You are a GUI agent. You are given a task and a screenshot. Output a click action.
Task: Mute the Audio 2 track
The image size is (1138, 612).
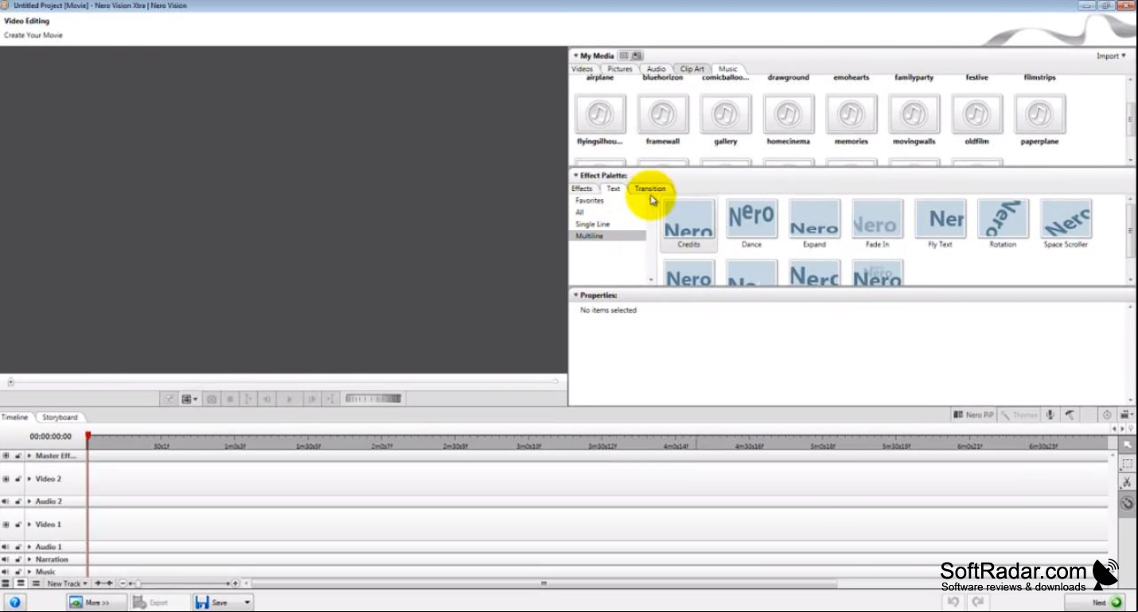(x=6, y=501)
